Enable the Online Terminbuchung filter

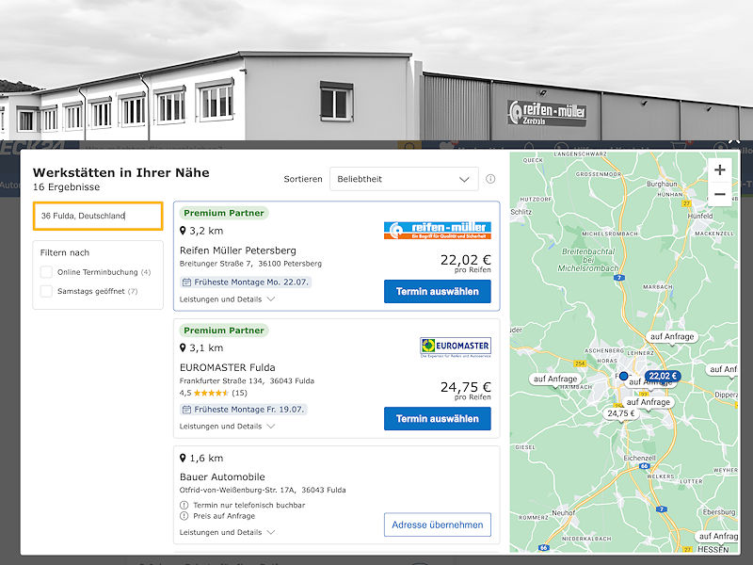pyautogui.click(x=46, y=272)
